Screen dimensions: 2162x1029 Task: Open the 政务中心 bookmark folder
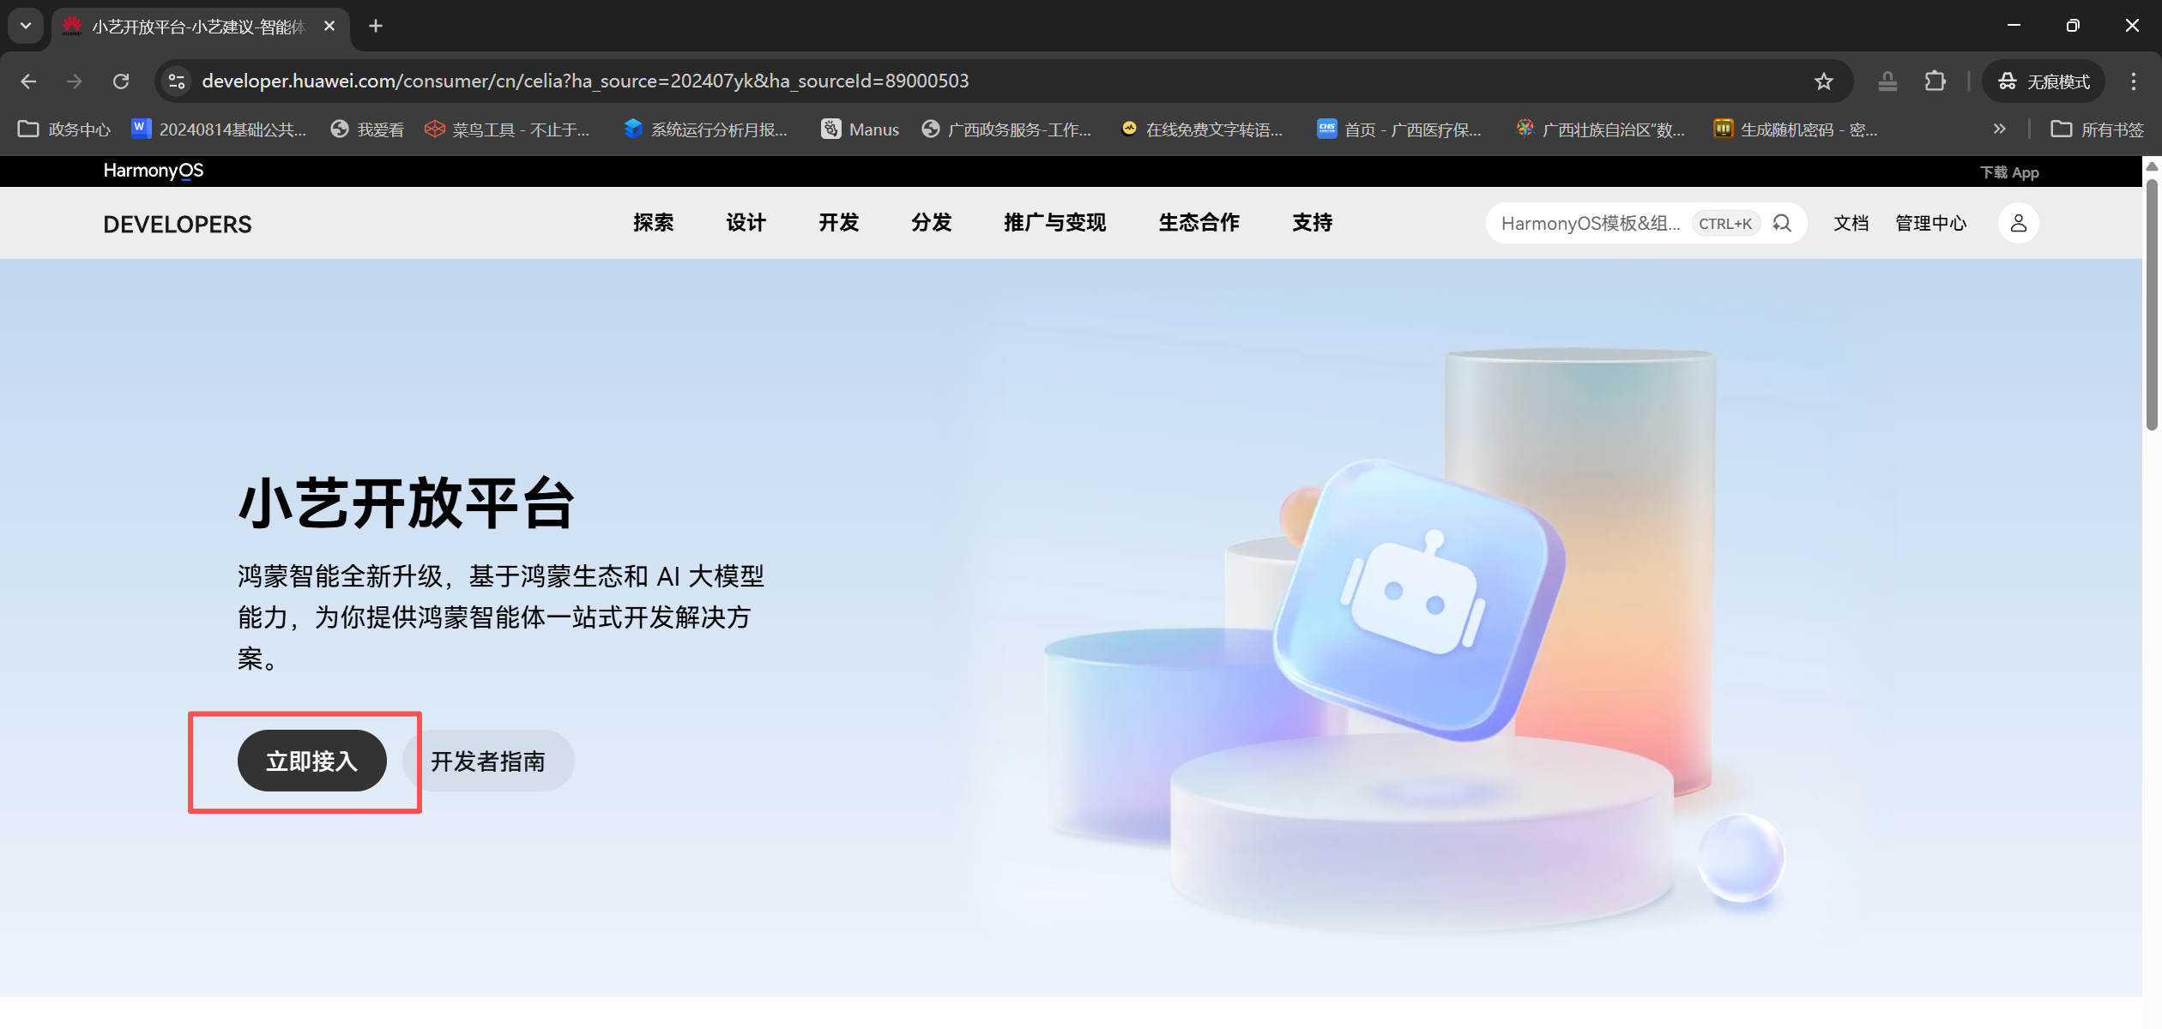[x=64, y=129]
